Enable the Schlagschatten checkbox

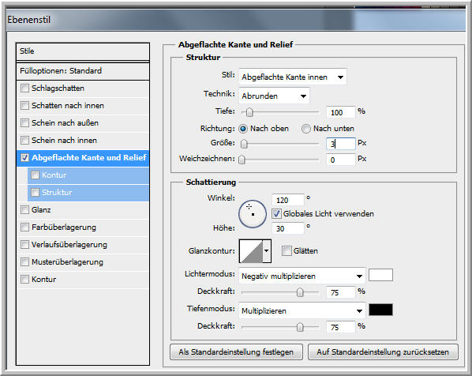[24, 88]
